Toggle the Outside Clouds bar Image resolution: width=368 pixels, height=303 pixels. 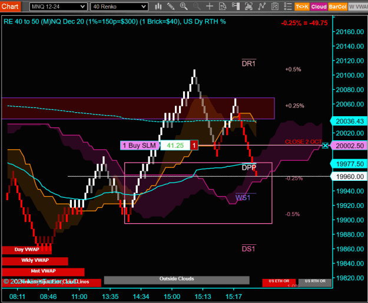(x=177, y=280)
